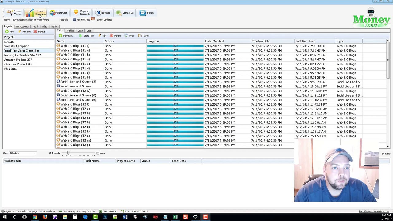This screenshot has width=393, height=221.
Task: Open Excel from the taskbar
Action: (x=175, y=217)
